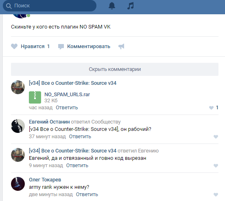Click the Комментировать link

point(89,46)
